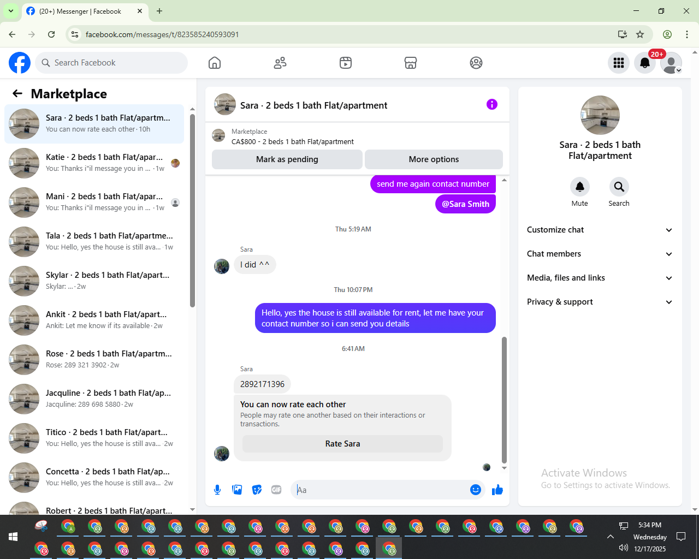Screen dimensions: 699x559
Task: Open Skylar conversation in Marketplace list
Action: [94, 281]
